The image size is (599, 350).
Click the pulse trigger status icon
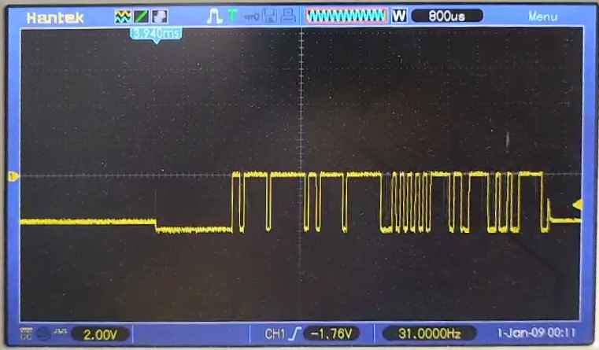[214, 16]
